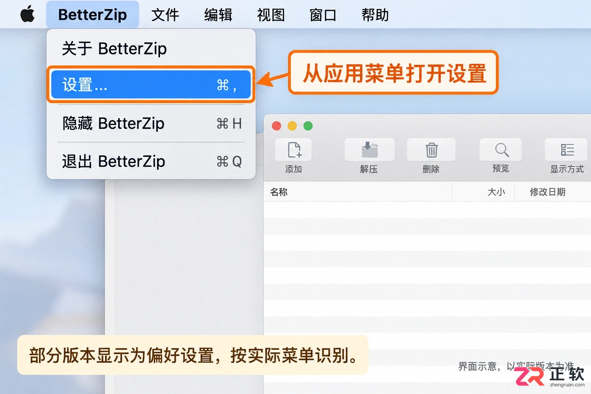Open the 文件 menu
591x394 pixels.
[x=165, y=15]
